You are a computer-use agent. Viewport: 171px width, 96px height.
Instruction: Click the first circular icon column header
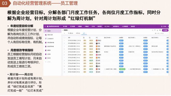pyautogui.click(x=84, y=38)
